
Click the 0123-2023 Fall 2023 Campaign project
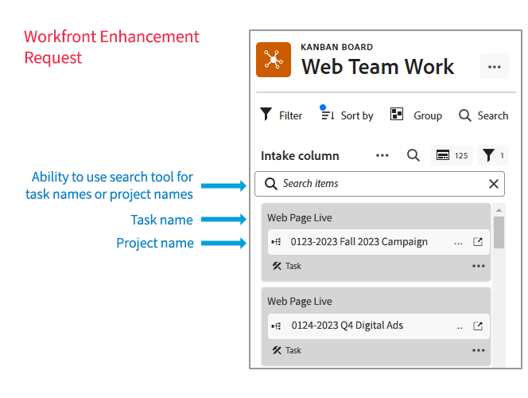pyautogui.click(x=359, y=242)
